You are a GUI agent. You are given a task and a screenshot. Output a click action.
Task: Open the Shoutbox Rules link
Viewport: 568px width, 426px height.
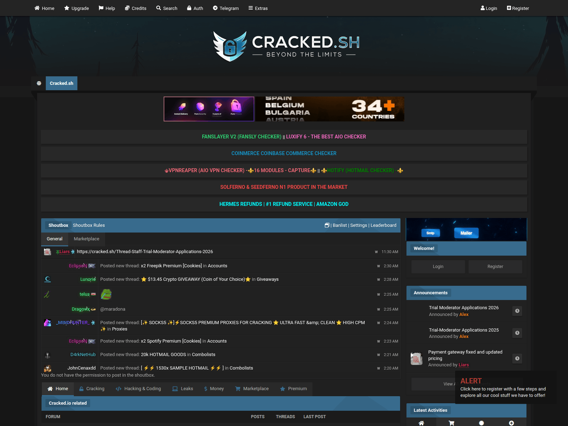coord(89,225)
